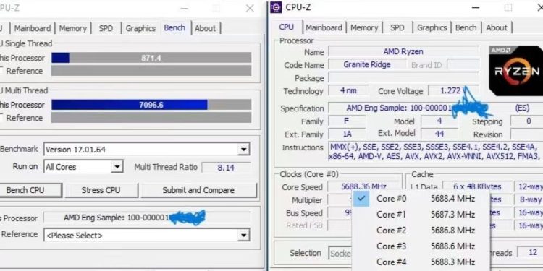
Task: Minimize the right CPU-Z window
Action: (476, 8)
